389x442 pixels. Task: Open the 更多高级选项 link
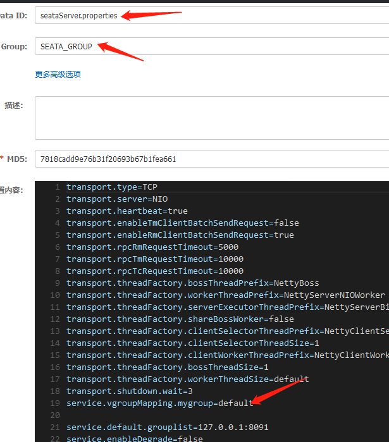pyautogui.click(x=58, y=75)
